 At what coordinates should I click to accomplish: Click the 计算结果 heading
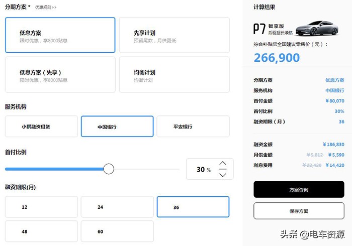pyautogui.click(x=264, y=7)
